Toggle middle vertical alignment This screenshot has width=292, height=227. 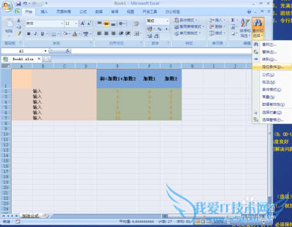coord(106,23)
